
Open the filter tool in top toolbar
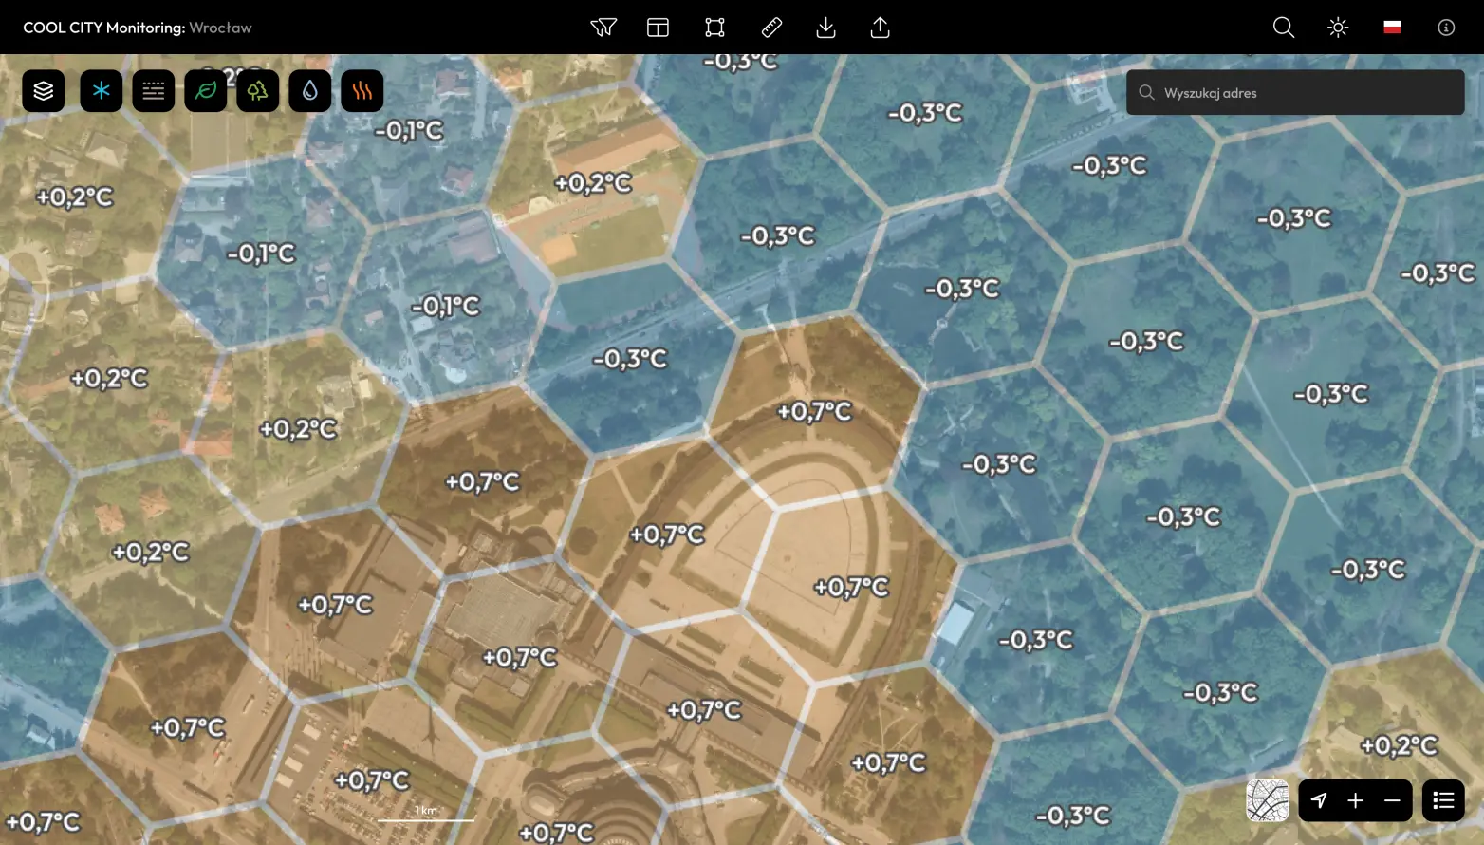[x=603, y=28]
